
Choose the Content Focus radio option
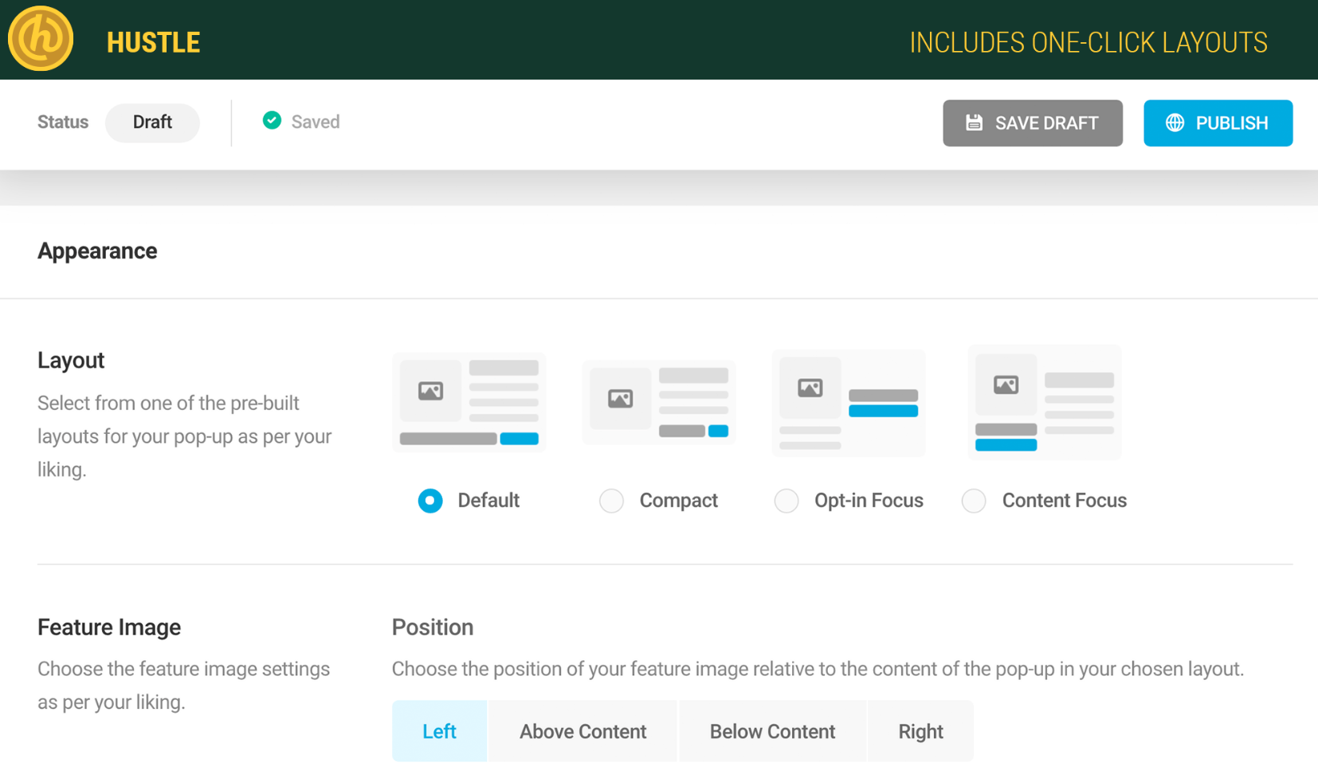(x=974, y=501)
